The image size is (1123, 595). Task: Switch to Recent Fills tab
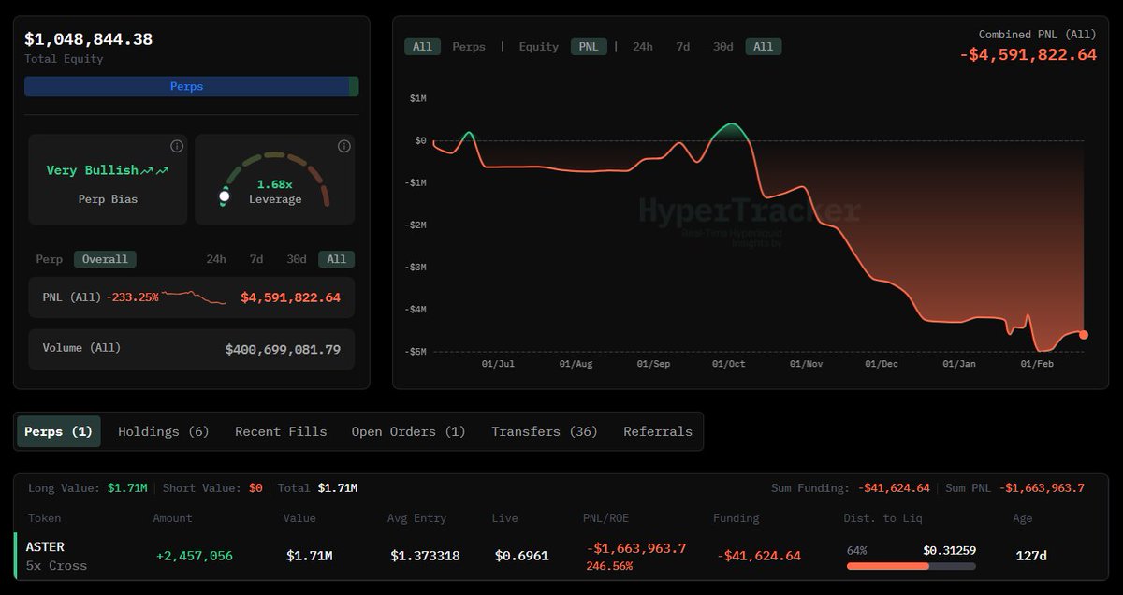tap(281, 431)
